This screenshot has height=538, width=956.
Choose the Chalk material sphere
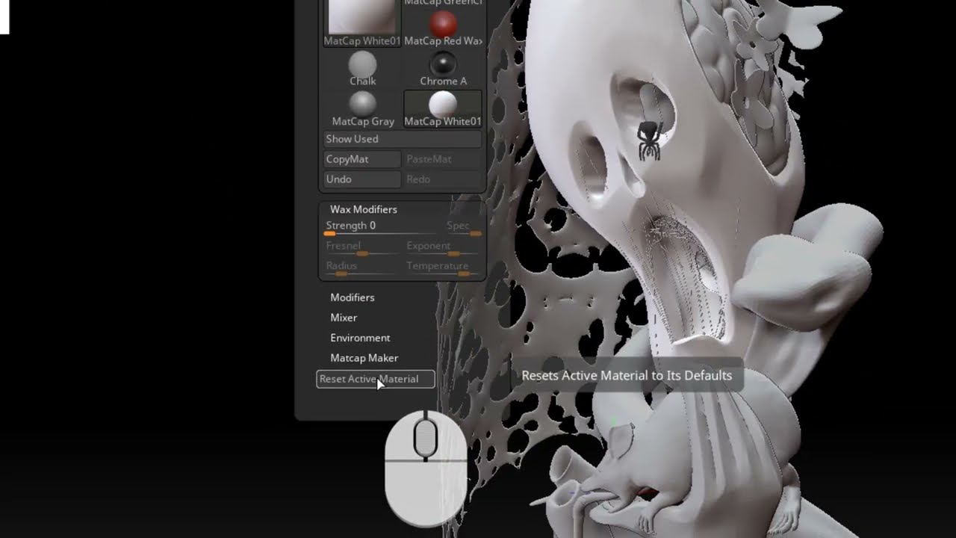pos(362,68)
